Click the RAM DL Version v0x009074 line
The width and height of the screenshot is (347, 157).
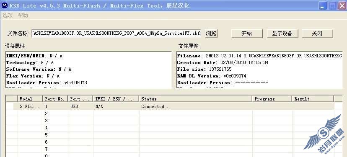(212, 76)
